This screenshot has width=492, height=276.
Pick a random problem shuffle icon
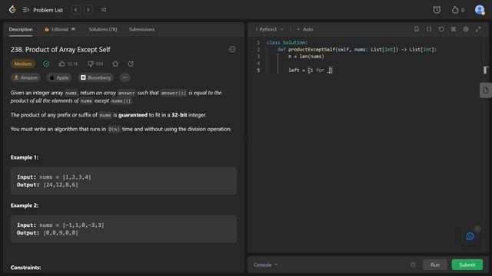[x=103, y=10]
